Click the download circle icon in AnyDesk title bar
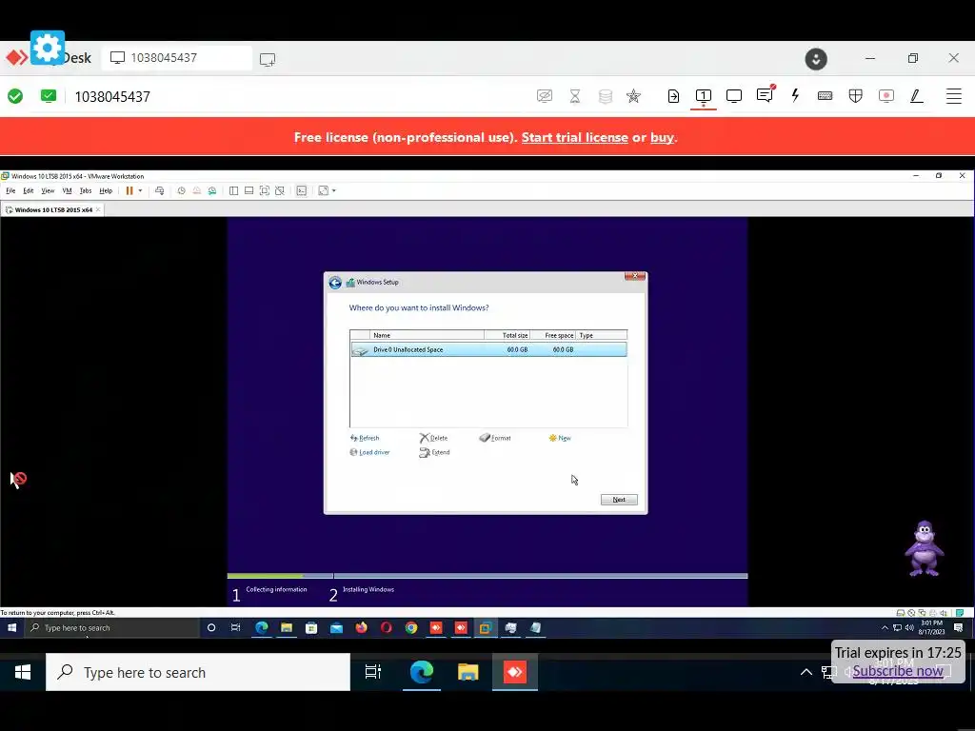Screen dimensions: 975x731 [816, 58]
